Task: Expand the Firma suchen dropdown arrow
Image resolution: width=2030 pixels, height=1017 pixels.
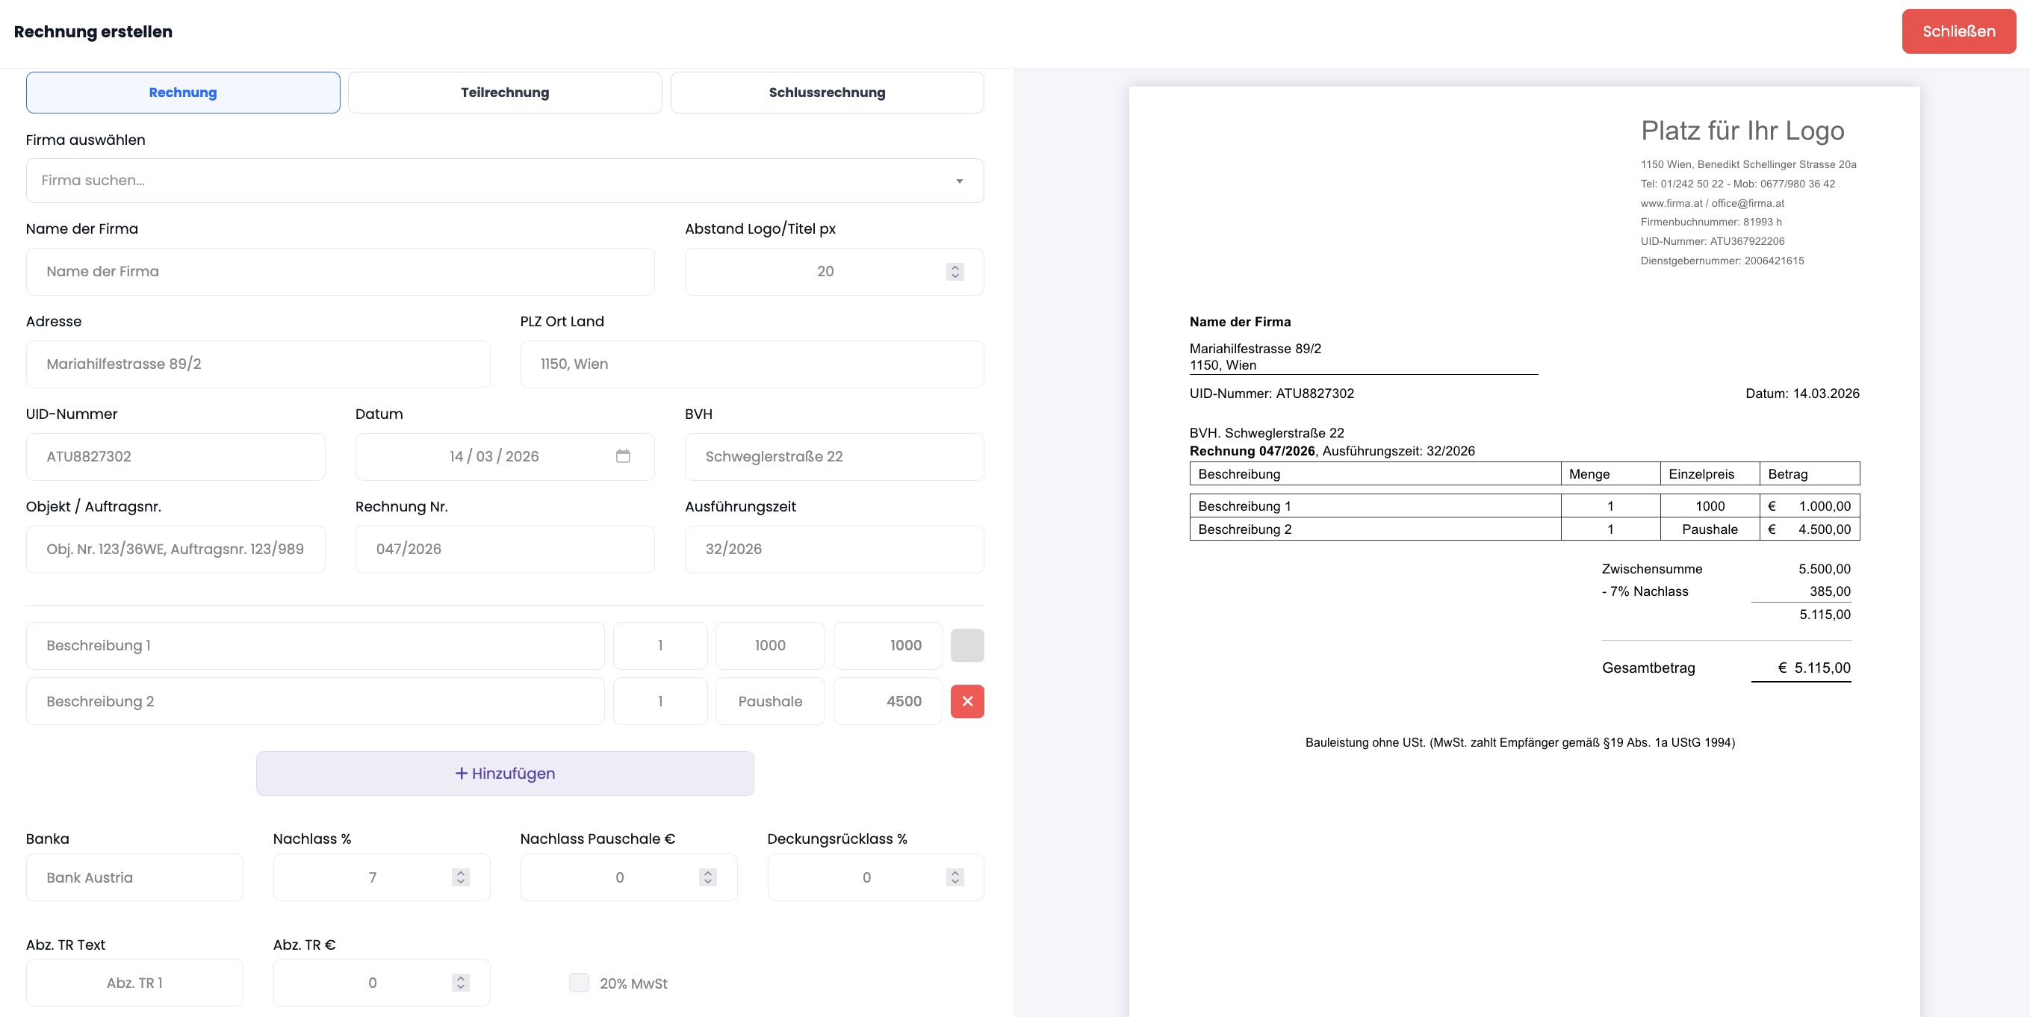Action: coord(959,181)
